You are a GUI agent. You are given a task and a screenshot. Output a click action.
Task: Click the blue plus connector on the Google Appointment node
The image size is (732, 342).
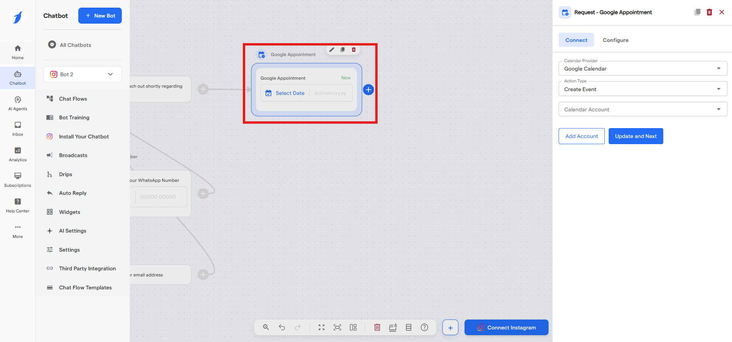(x=368, y=90)
